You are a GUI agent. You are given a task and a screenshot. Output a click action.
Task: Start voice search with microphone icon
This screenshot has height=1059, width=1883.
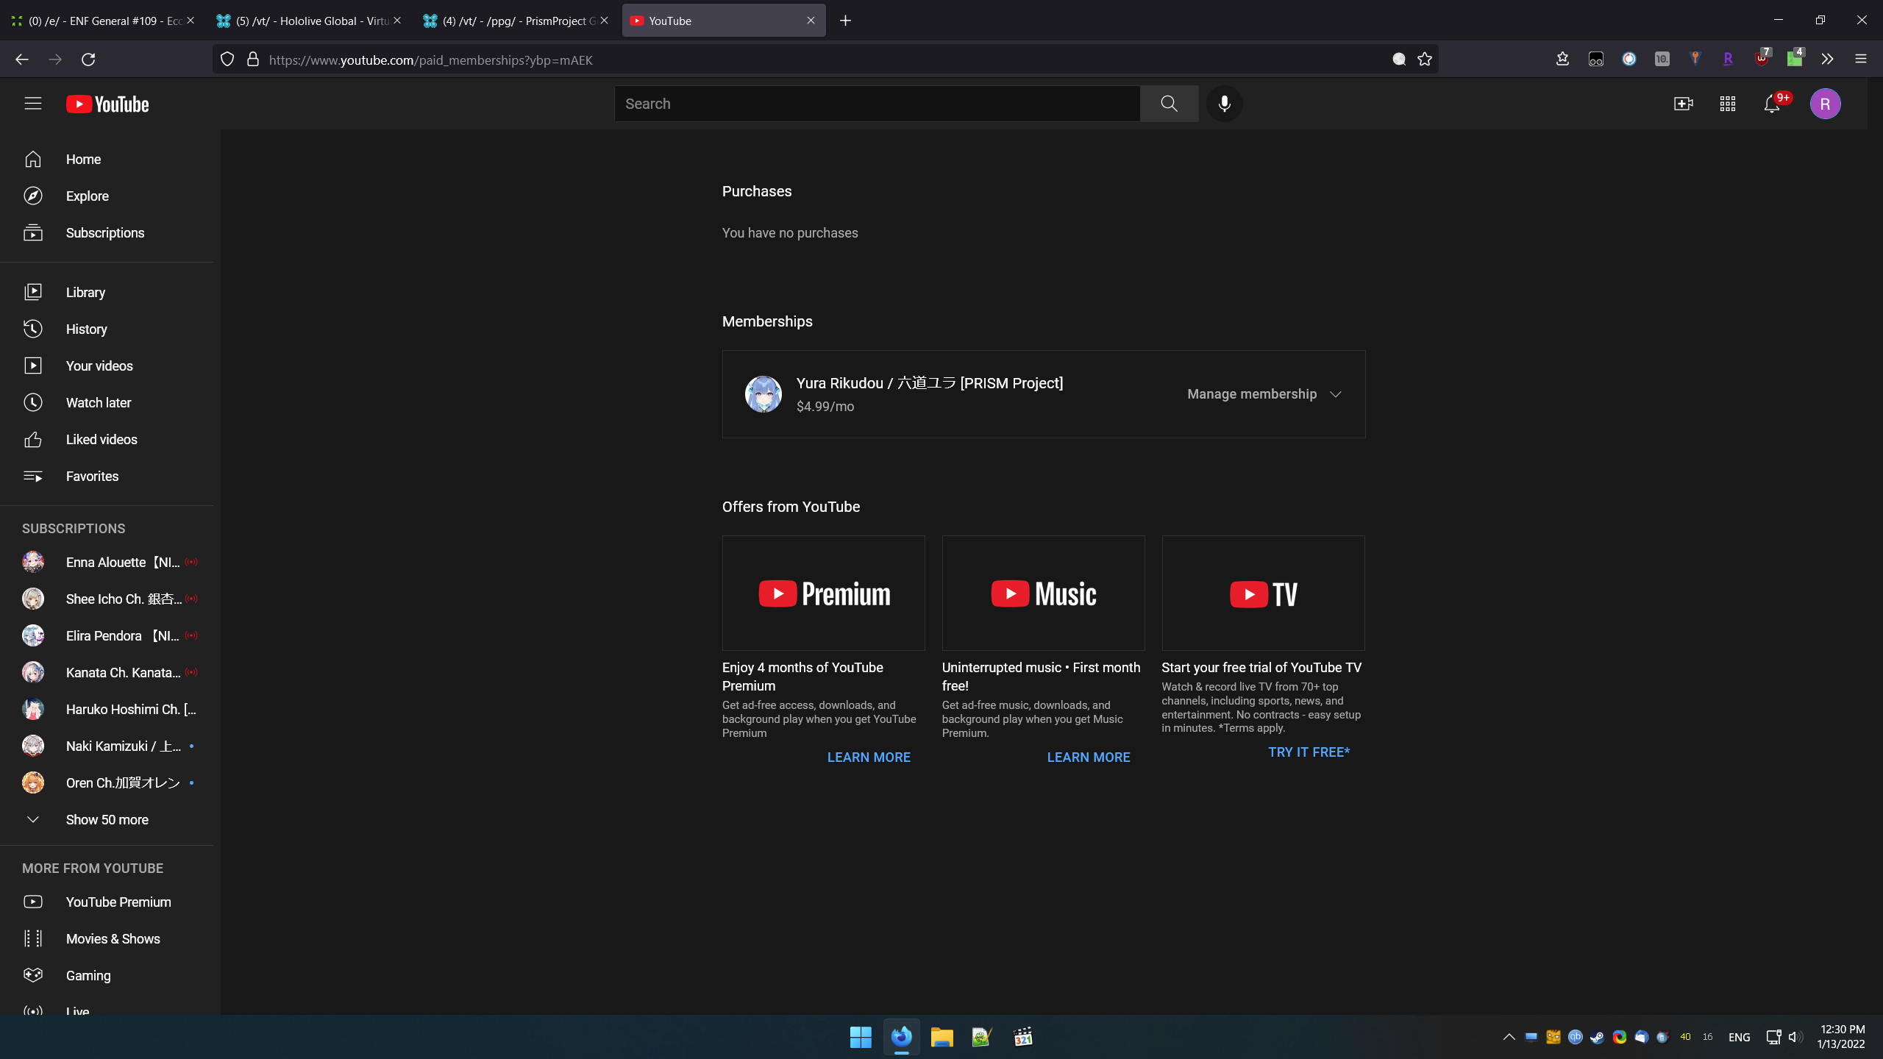pyautogui.click(x=1224, y=104)
